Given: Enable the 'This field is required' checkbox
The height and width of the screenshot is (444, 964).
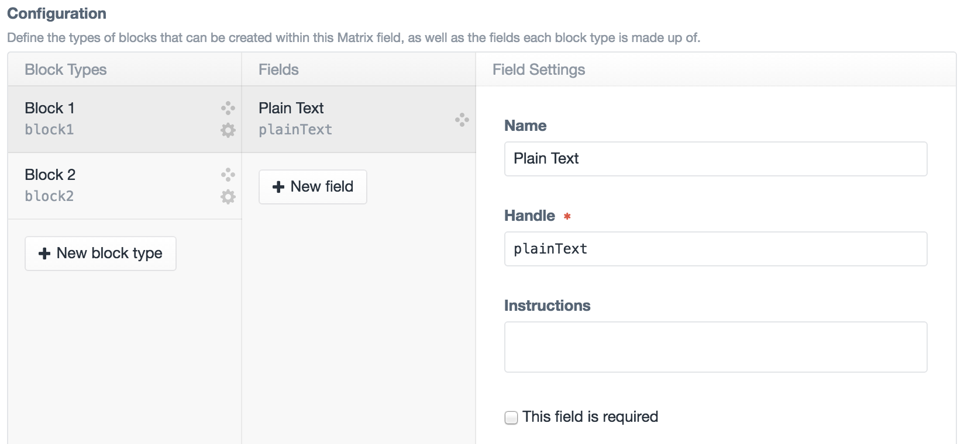Looking at the screenshot, I should [x=511, y=418].
